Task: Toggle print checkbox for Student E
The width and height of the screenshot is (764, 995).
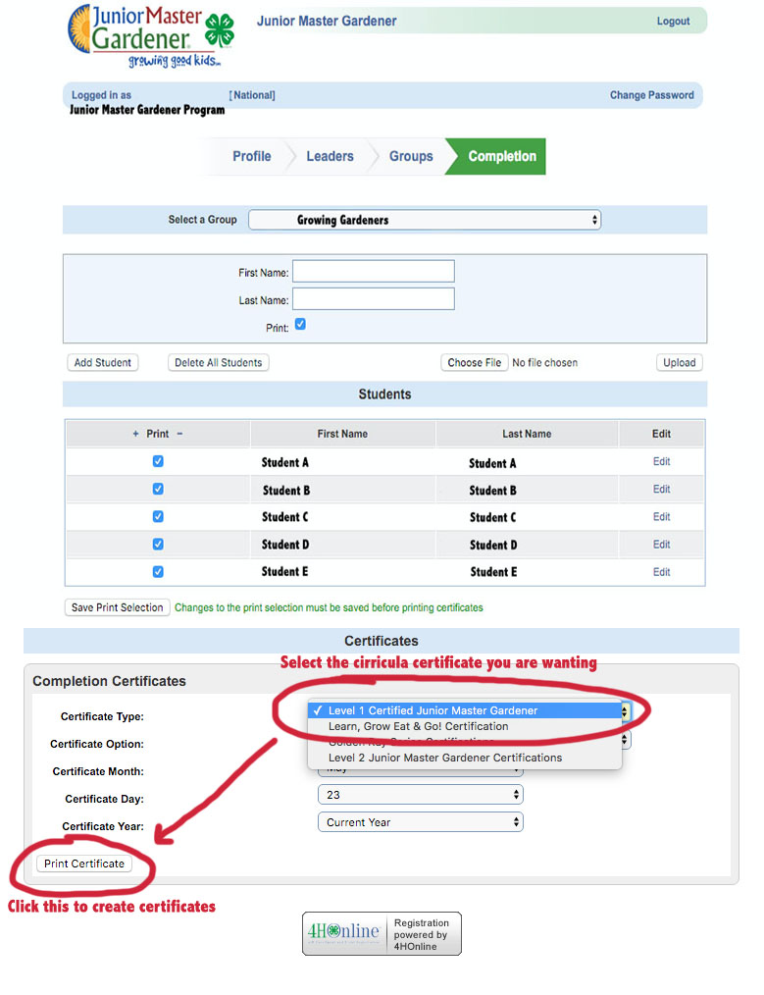Action: 158,571
